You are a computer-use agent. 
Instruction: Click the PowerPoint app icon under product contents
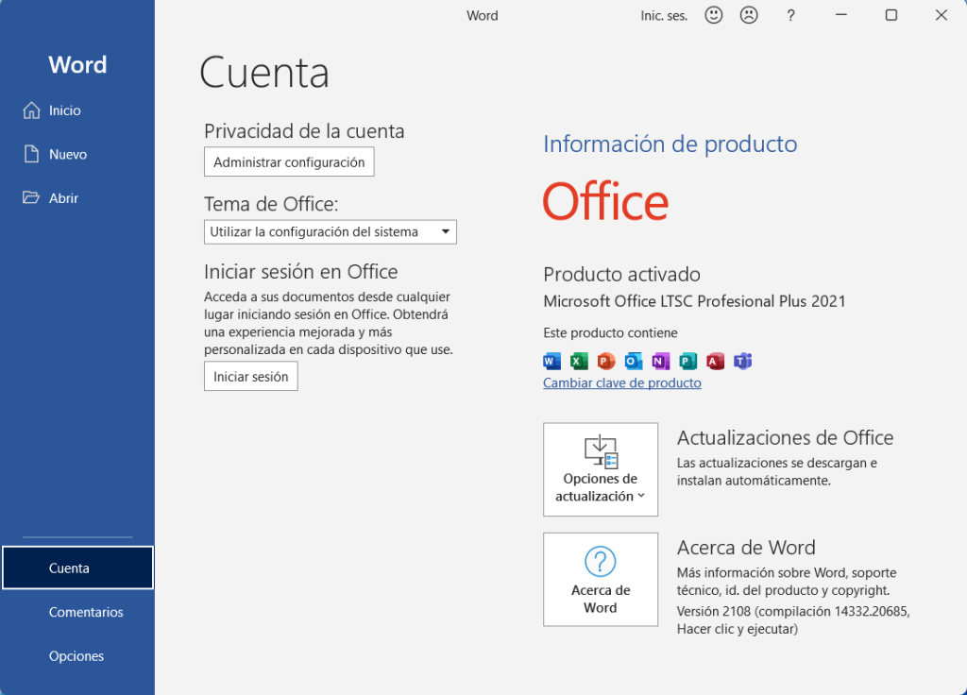(606, 361)
